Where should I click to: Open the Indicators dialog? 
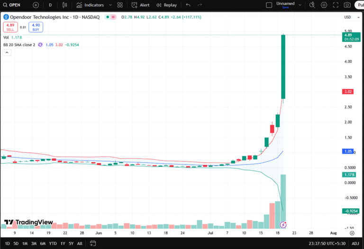point(90,5)
